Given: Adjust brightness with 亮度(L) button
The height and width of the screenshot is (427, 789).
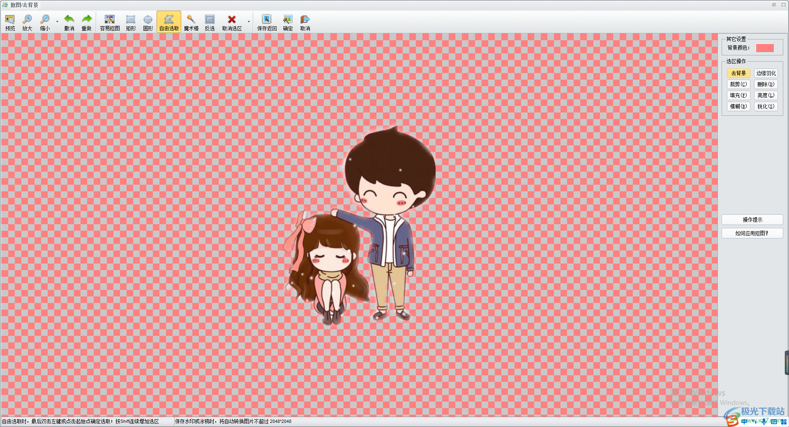Looking at the screenshot, I should click(x=766, y=95).
